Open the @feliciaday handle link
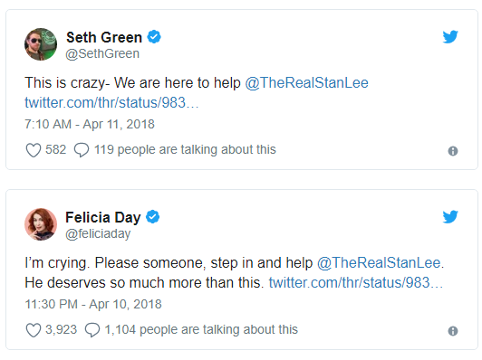482x360 pixels. (x=98, y=234)
